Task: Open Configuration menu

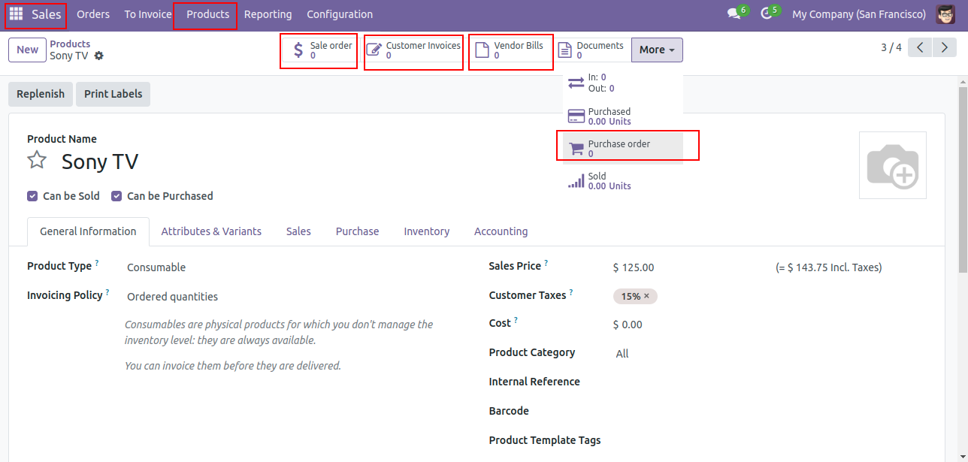Action: pos(340,14)
